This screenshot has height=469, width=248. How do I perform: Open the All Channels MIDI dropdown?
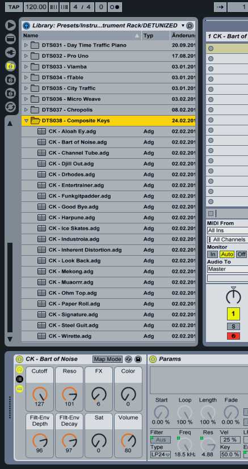click(228, 239)
